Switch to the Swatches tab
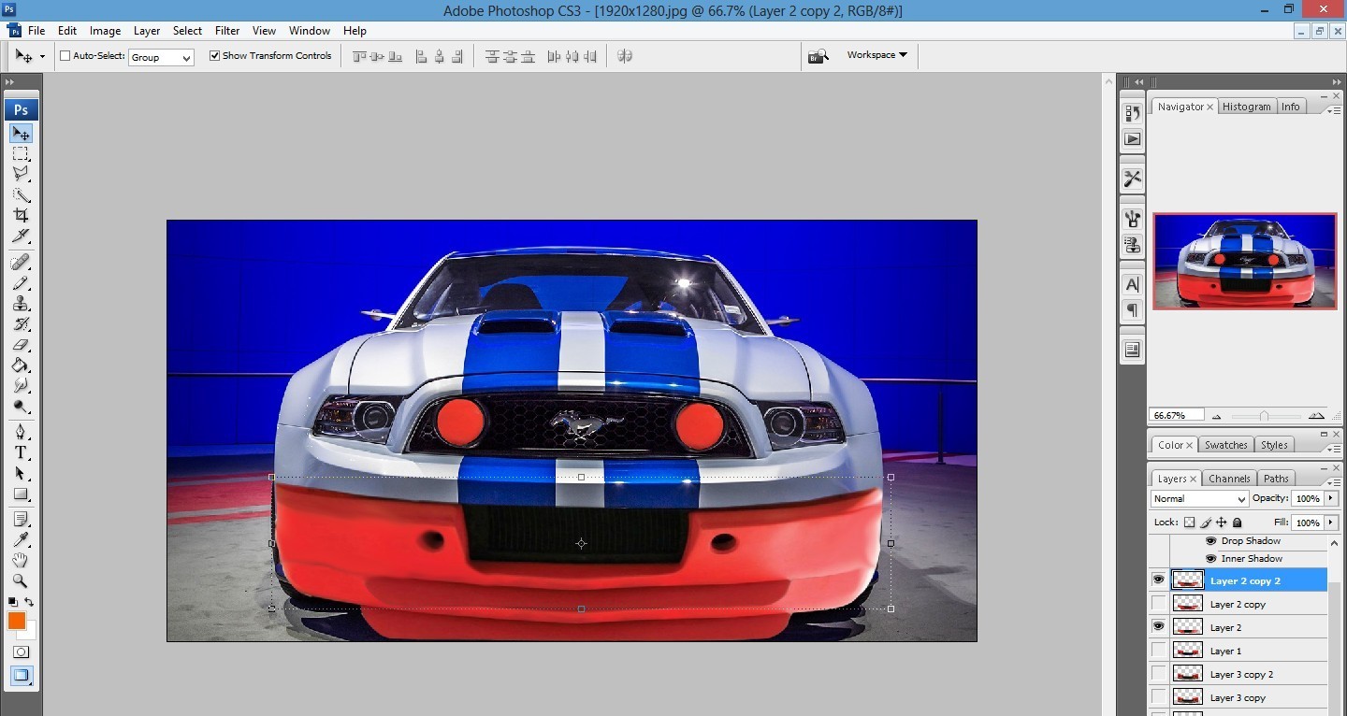1347x716 pixels. (x=1225, y=445)
